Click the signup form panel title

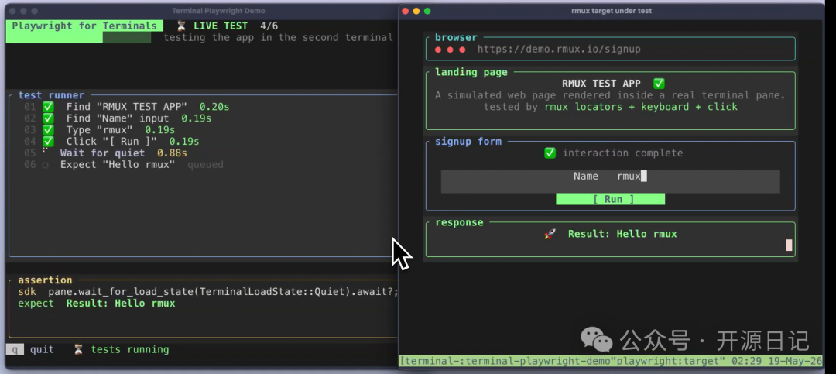468,142
